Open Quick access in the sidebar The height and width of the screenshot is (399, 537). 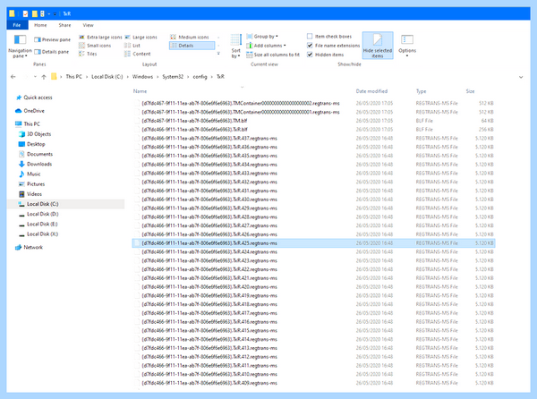[x=34, y=98]
